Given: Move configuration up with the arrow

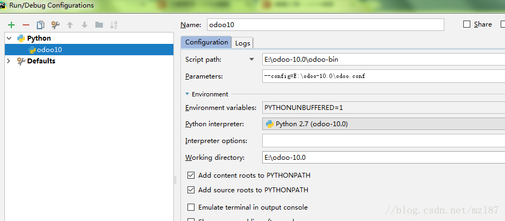Looking at the screenshot, I should coord(70,25).
